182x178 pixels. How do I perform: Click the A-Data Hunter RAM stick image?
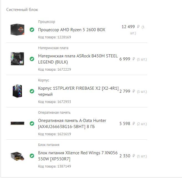coord(17,123)
